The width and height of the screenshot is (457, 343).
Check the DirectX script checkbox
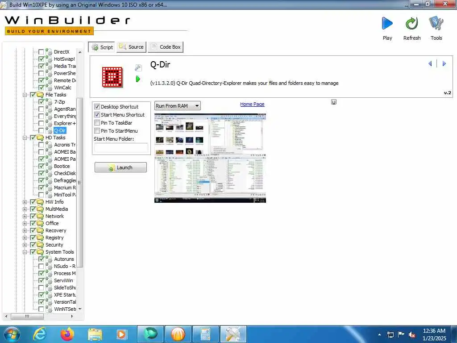tap(41, 52)
